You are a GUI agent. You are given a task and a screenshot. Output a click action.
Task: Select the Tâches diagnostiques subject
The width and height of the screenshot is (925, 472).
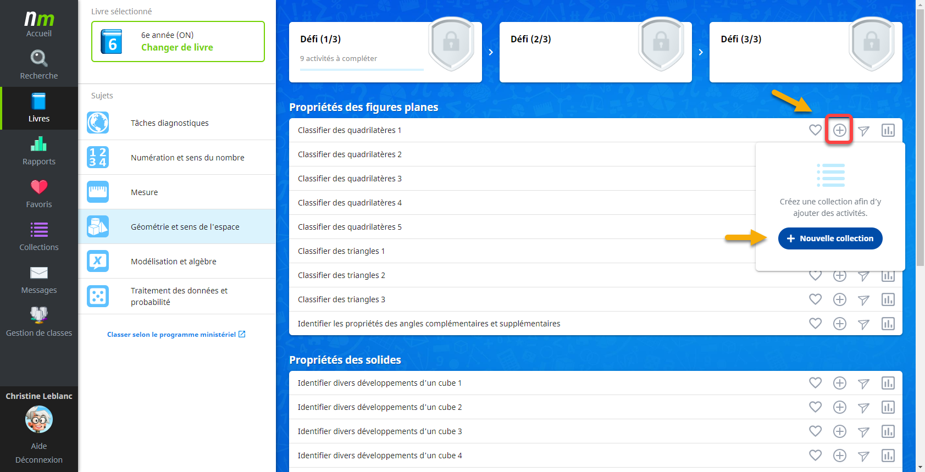[177, 123]
